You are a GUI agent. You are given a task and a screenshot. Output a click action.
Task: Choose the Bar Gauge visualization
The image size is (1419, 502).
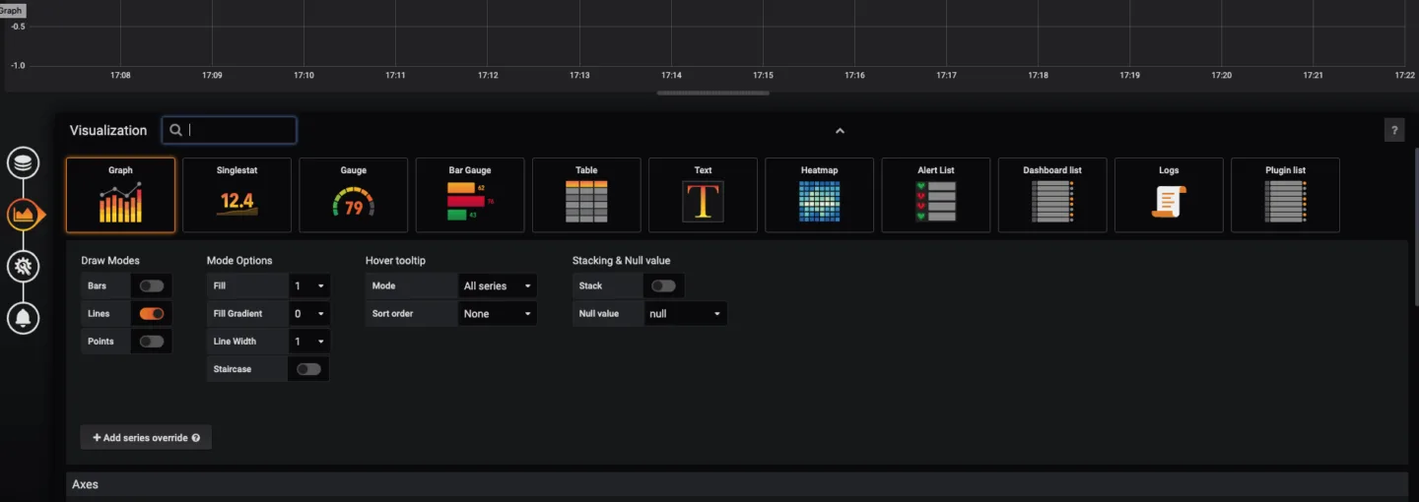tap(470, 195)
